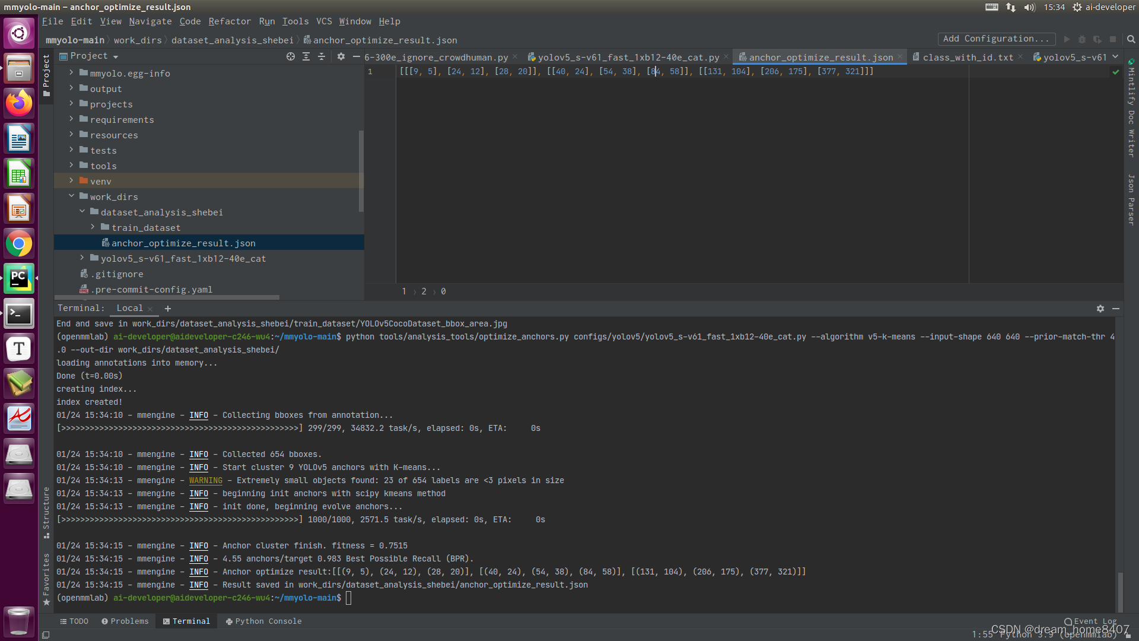Screen dimensions: 1139x641
Task: Close the Local terminal tab
Action: point(150,309)
